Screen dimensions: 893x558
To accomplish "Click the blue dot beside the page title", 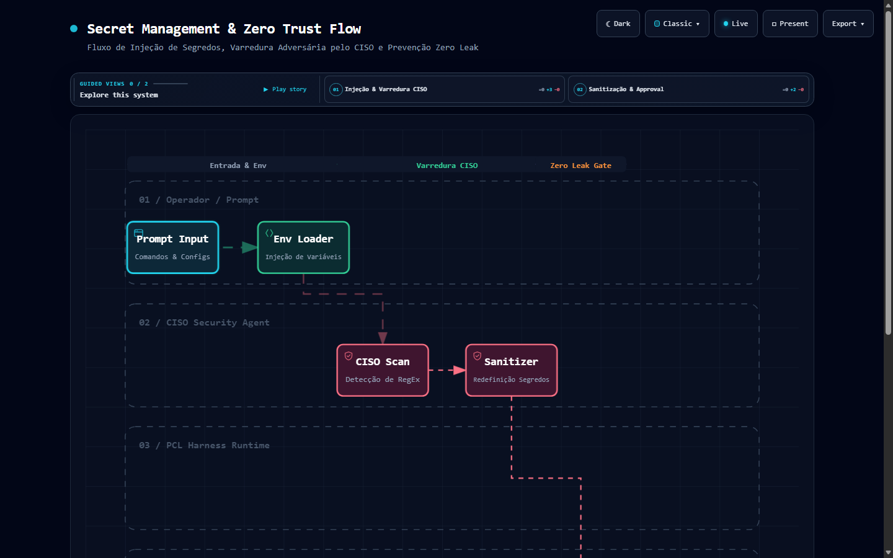I will (74, 29).
